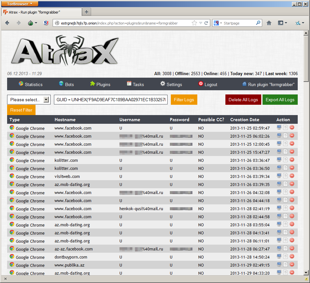This screenshot has height=283, width=310.
Task: Click Run plugin "formgrabber" nav item
Action: pos(268,84)
